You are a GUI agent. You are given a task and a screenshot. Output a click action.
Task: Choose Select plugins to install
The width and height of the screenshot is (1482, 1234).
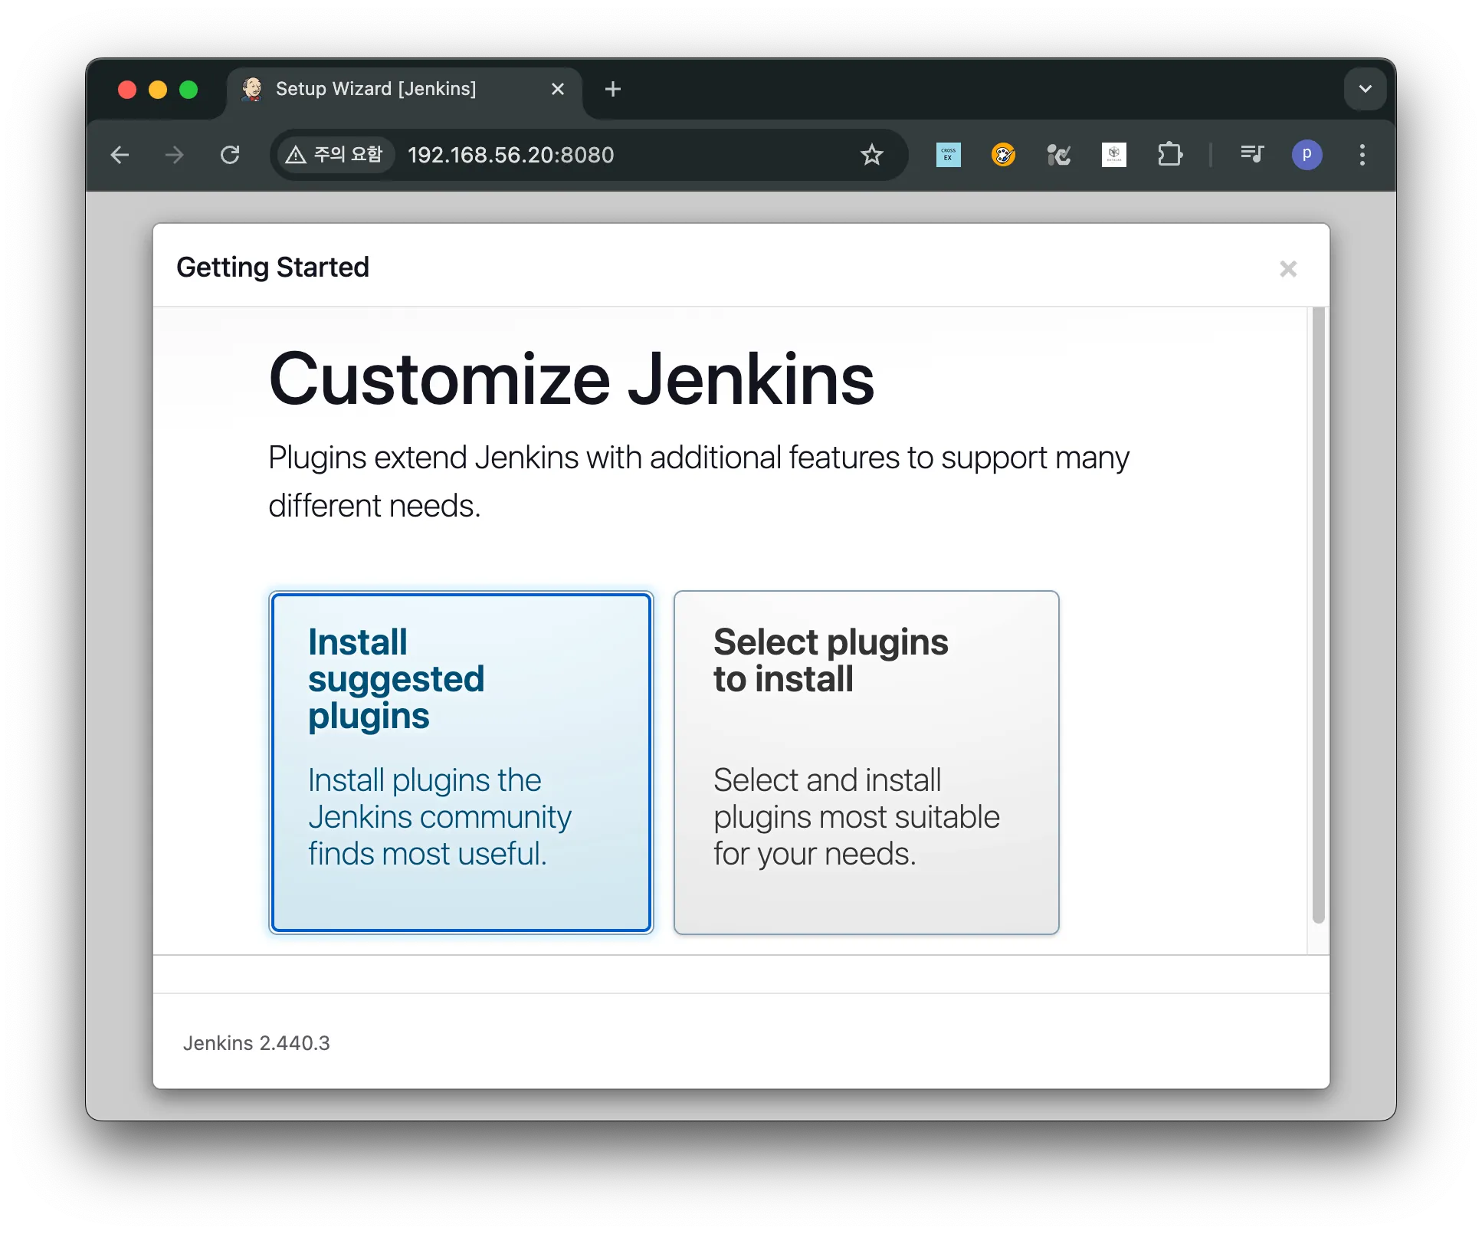pyautogui.click(x=866, y=762)
